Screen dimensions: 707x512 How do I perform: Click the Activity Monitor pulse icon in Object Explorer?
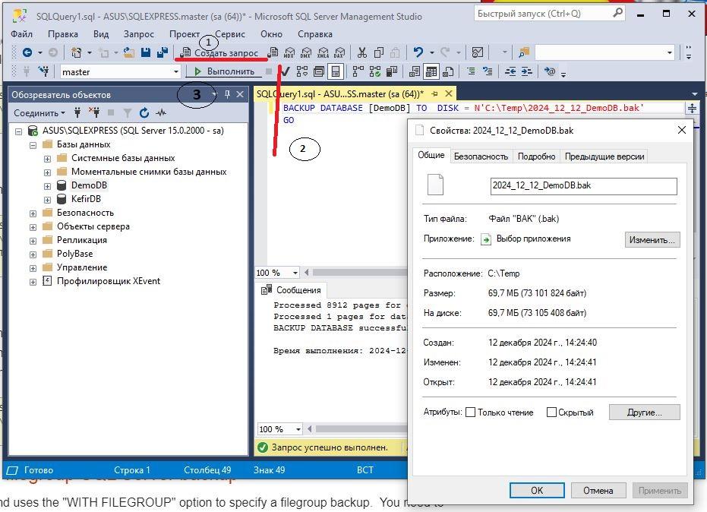pos(161,112)
